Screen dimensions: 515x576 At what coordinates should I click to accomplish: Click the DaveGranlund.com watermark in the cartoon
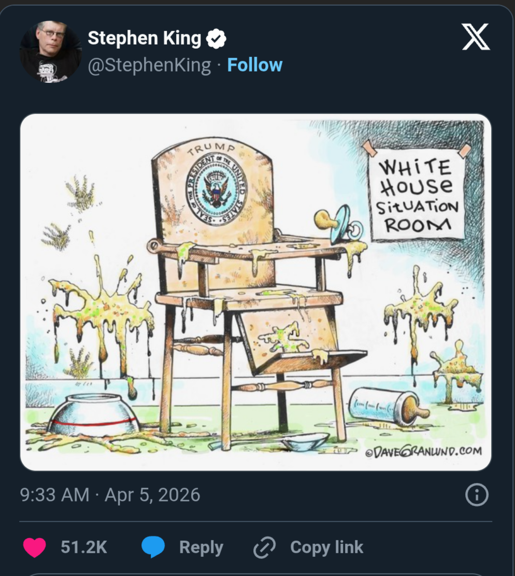tap(423, 451)
